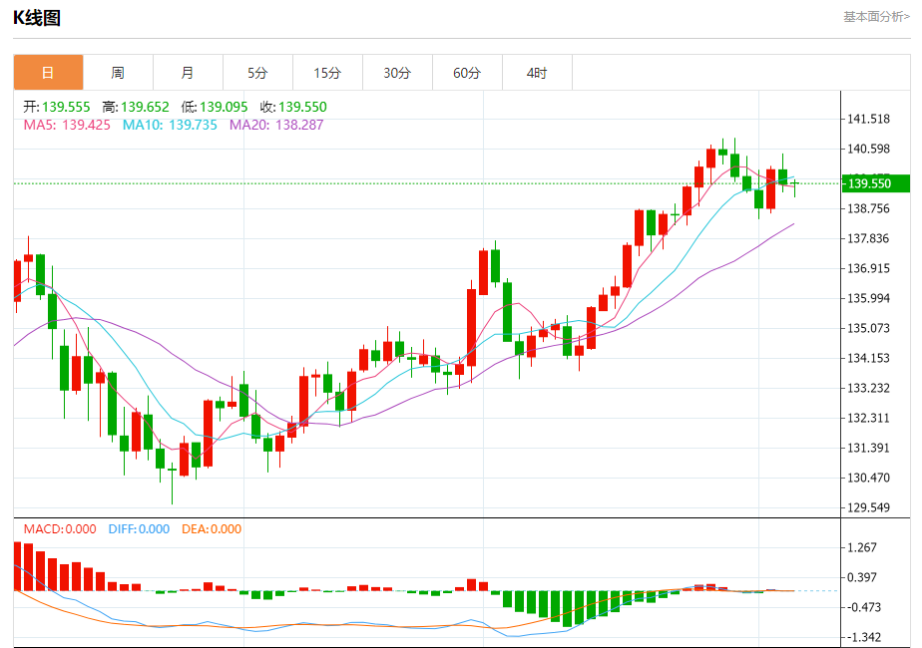Click the DEA value label
The image size is (922, 648).
(x=212, y=528)
